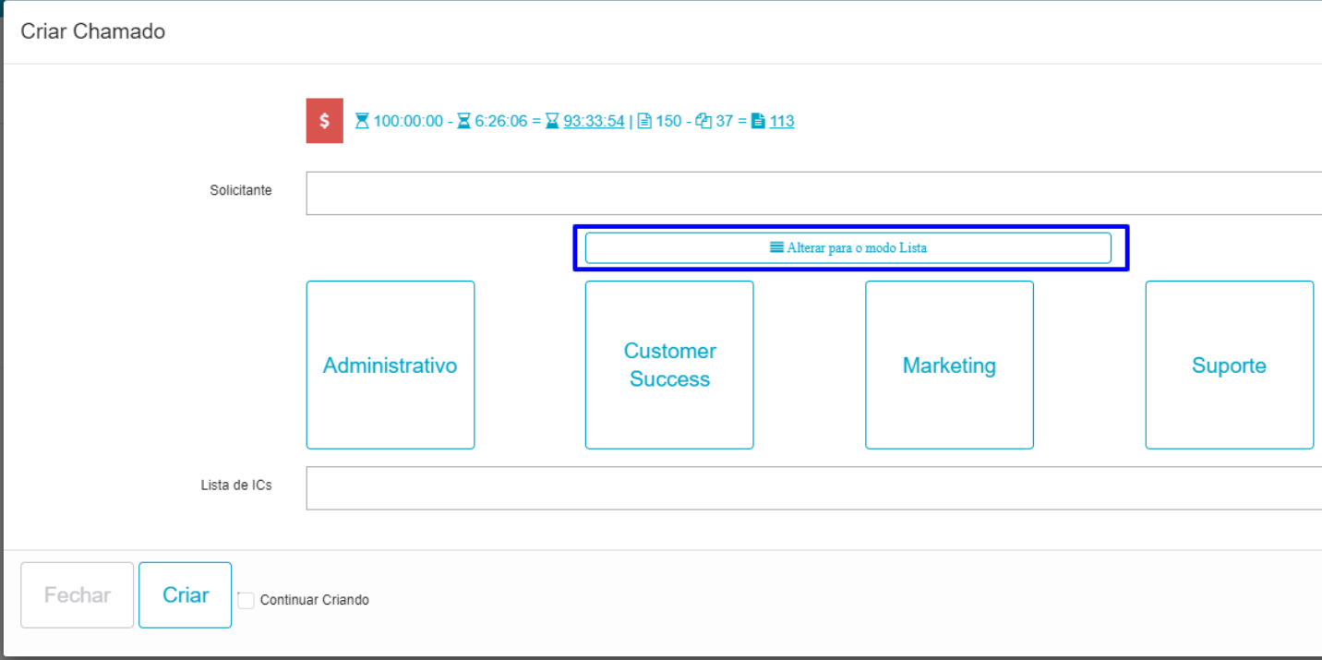This screenshot has width=1322, height=660.
Task: Click the document icon before 150
Action: (x=644, y=121)
